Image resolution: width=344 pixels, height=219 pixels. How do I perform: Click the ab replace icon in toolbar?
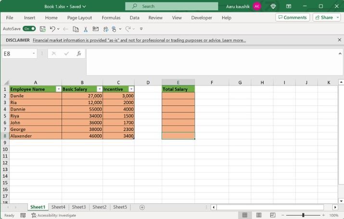[105, 29]
